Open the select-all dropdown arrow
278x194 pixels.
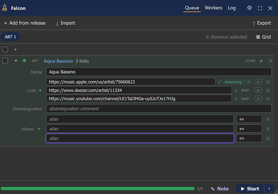(15, 50)
